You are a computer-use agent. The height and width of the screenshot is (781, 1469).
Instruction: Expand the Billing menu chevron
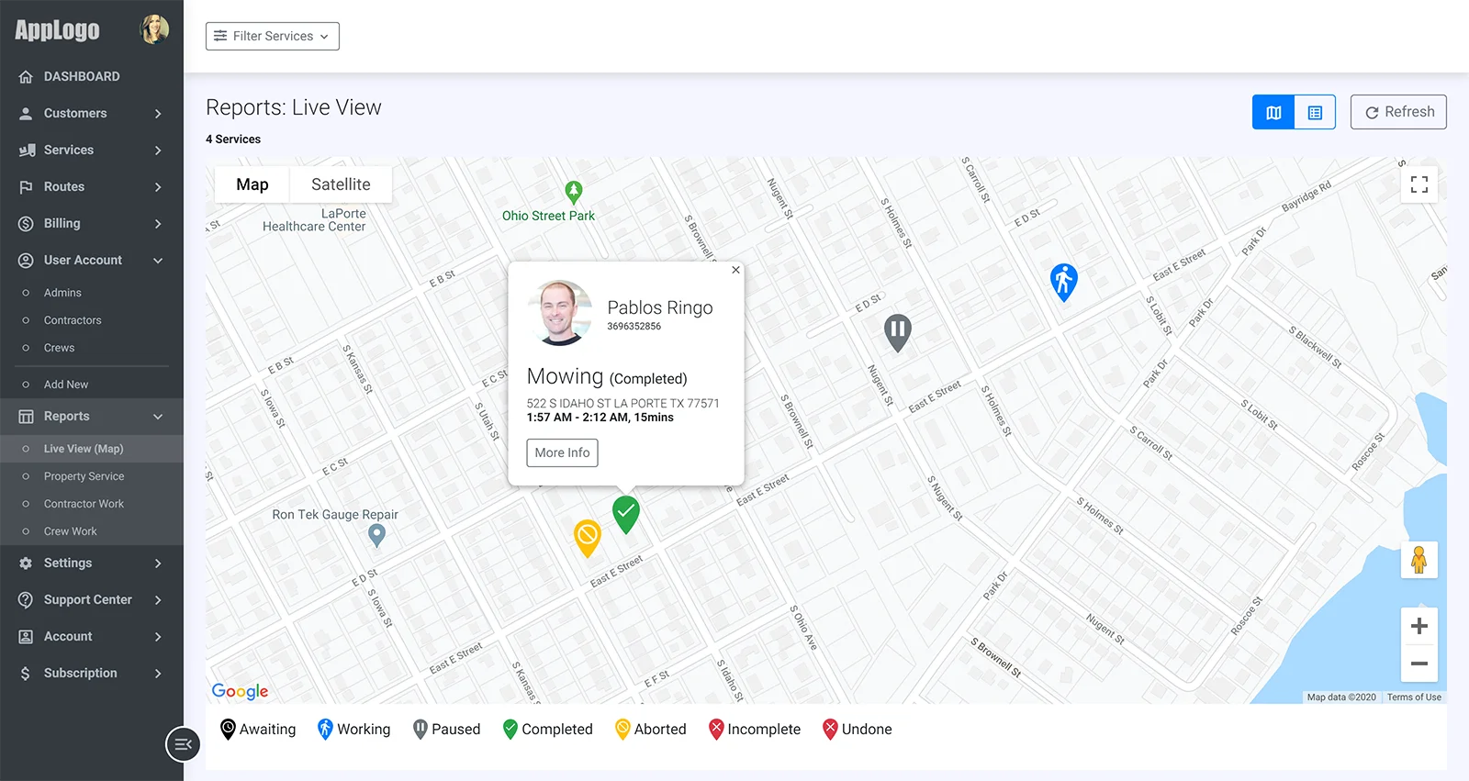[158, 224]
